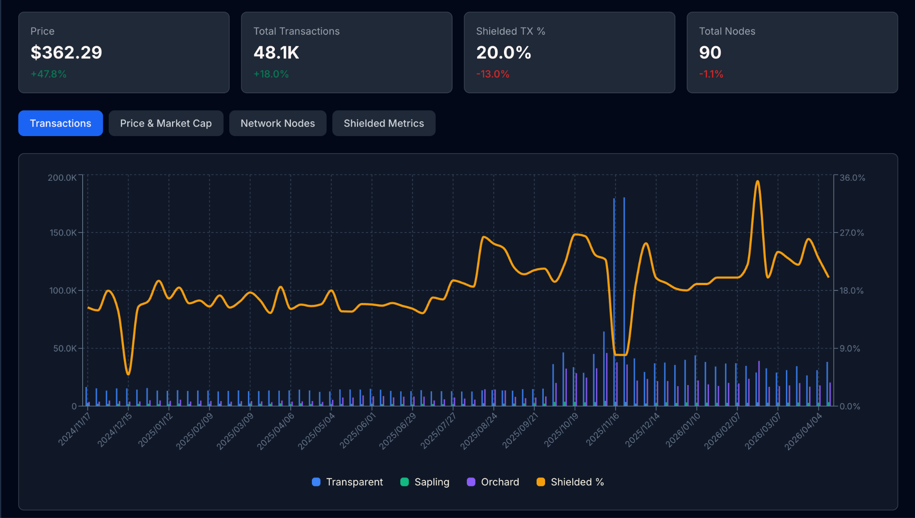The height and width of the screenshot is (518, 915).
Task: Click the 2025/08/24 x-axis date label
Action: pyautogui.click(x=478, y=431)
